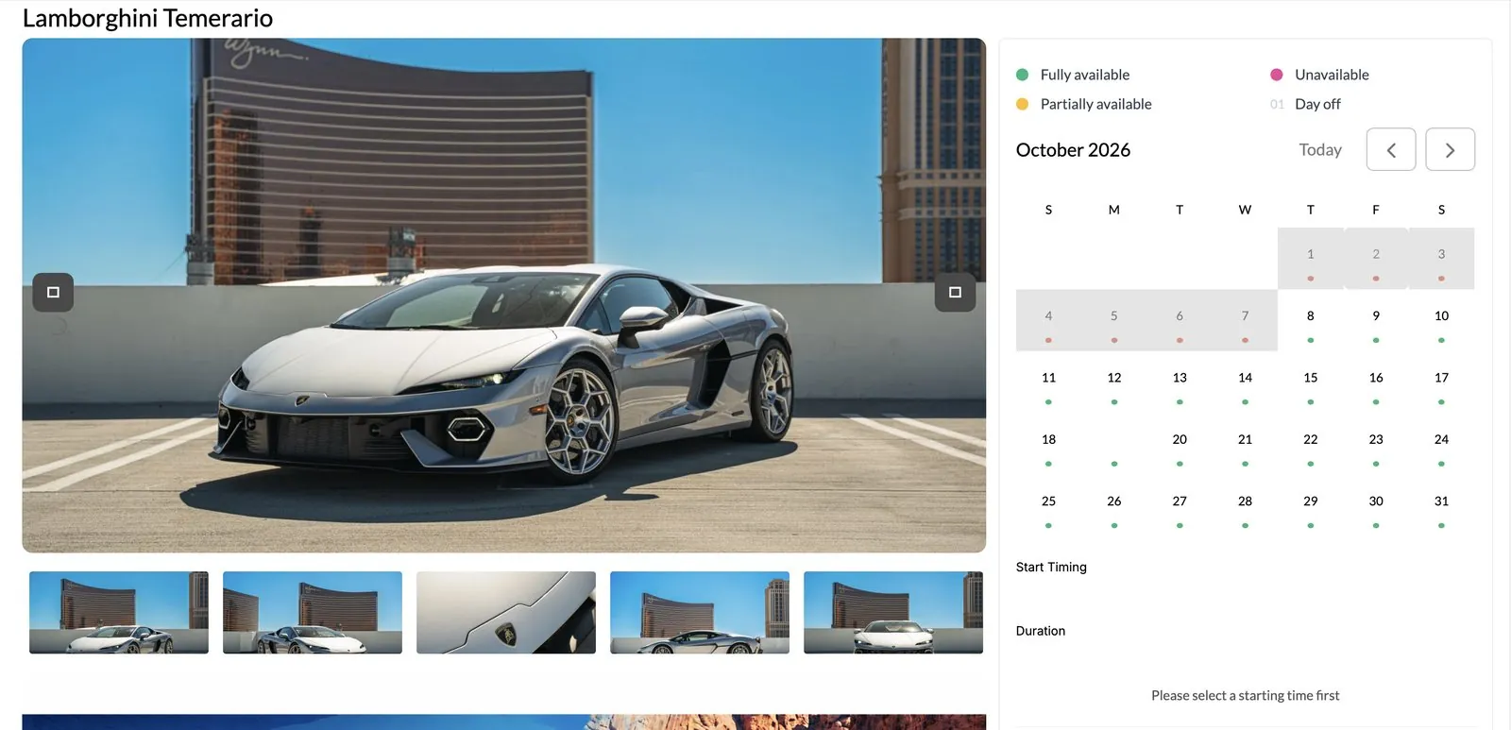Choose October 26
Image resolution: width=1511 pixels, height=730 pixels.
coord(1114,506)
